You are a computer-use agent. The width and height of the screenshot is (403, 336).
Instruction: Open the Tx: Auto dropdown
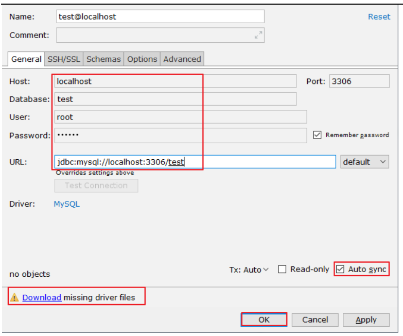coord(249,270)
